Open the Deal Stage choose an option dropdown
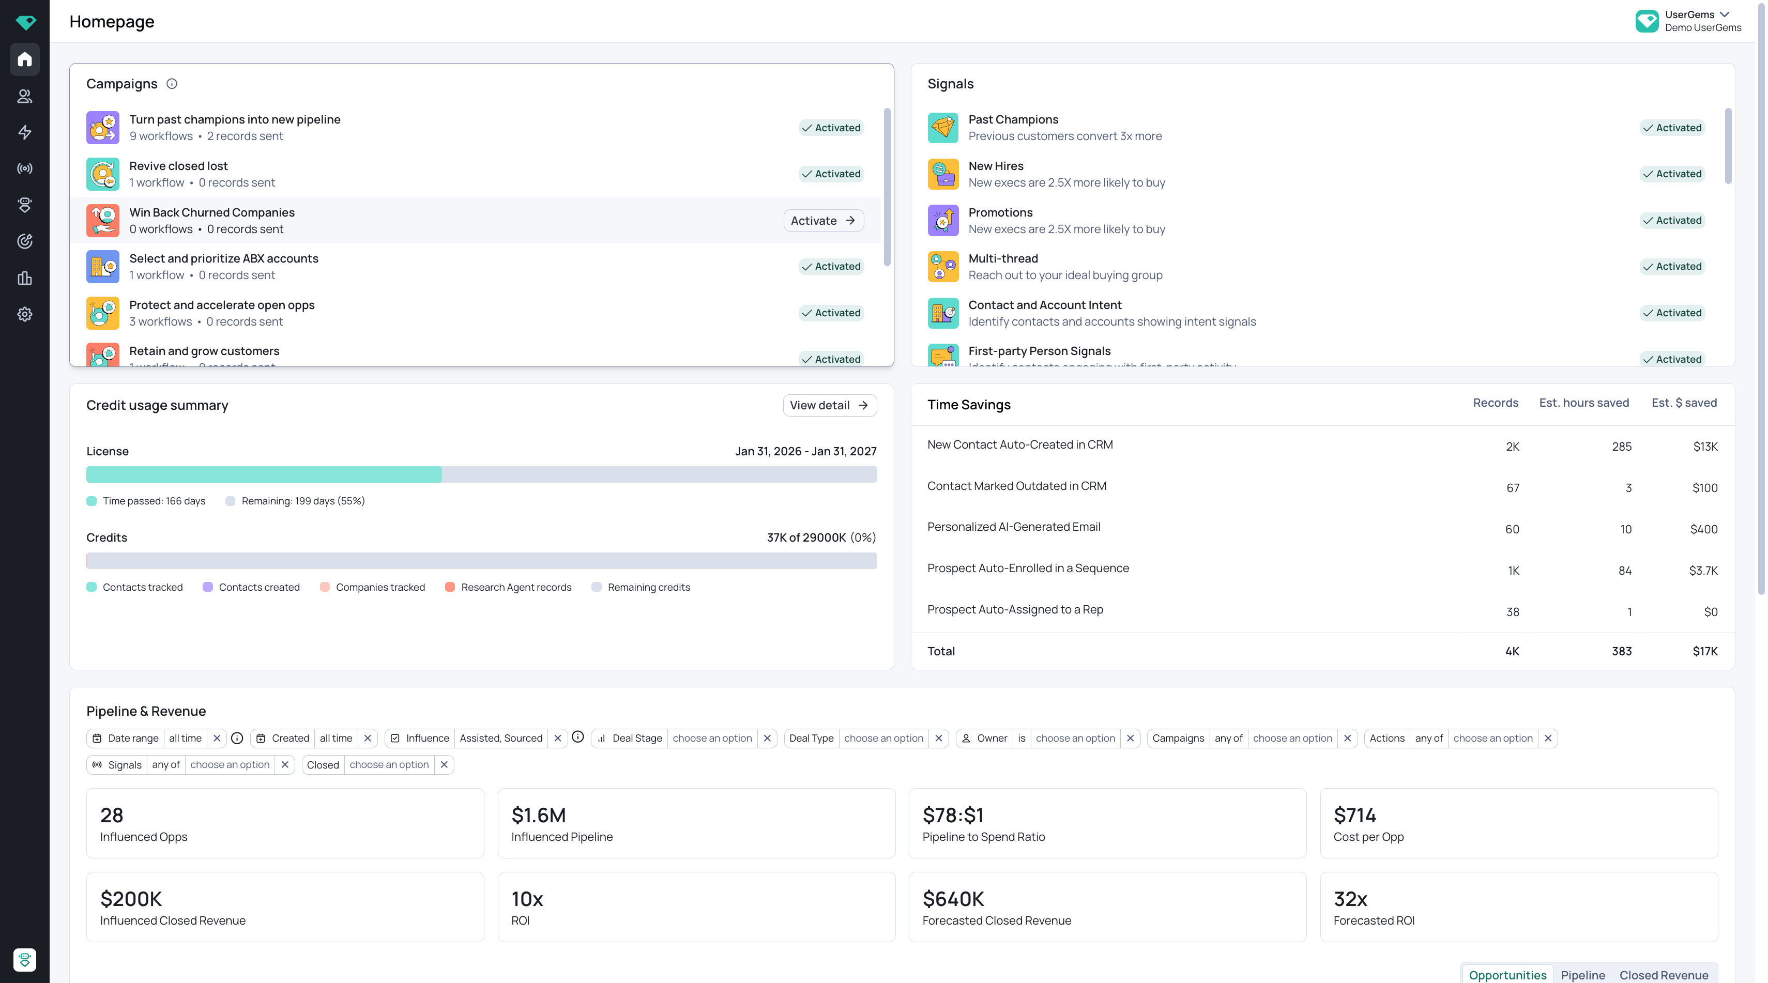 pyautogui.click(x=712, y=738)
